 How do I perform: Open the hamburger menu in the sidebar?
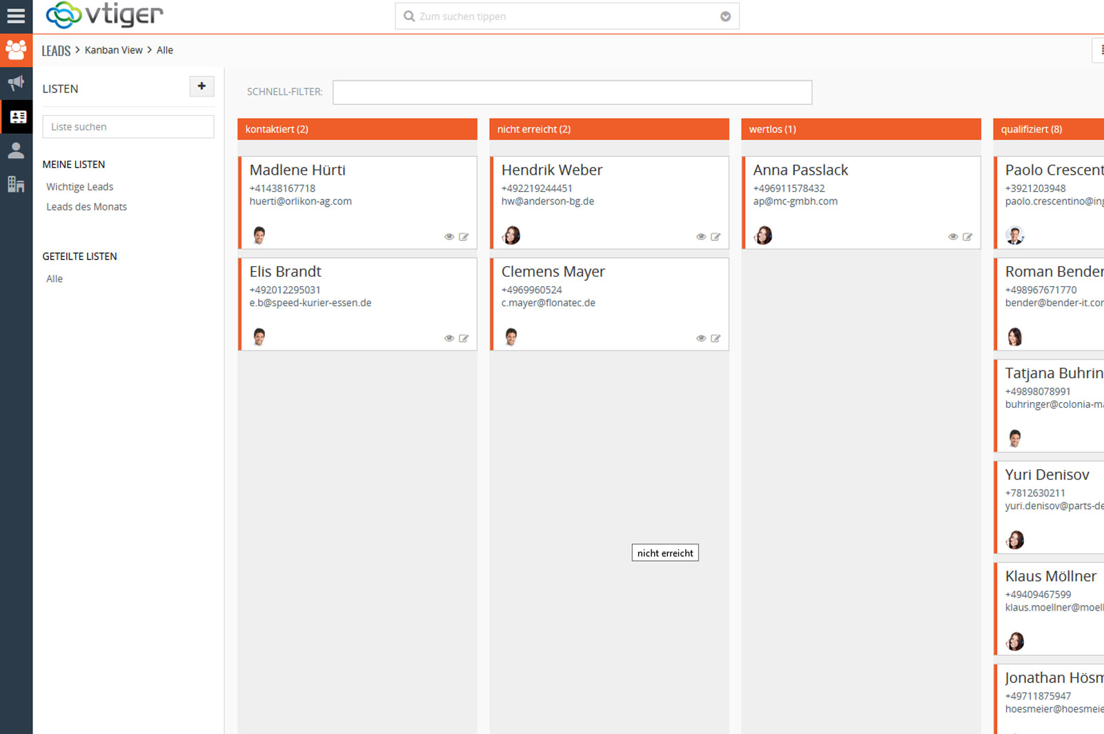16,15
